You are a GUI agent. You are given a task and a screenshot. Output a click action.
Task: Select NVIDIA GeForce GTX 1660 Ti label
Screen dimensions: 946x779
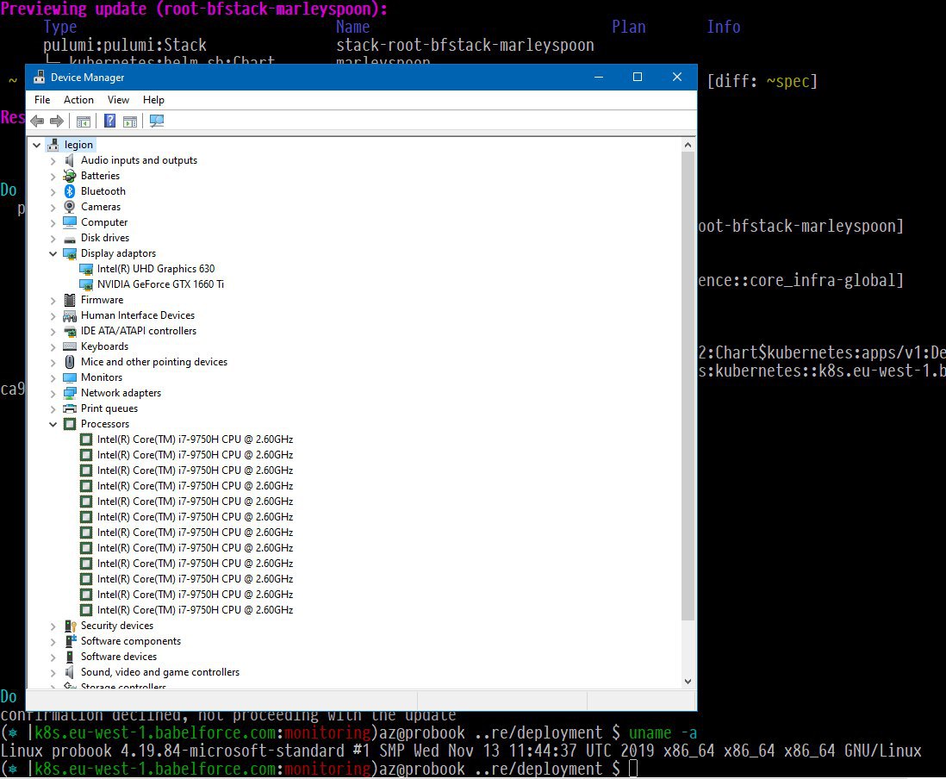160,284
